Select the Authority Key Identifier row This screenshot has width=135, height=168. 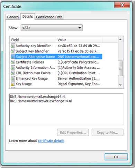(56, 46)
